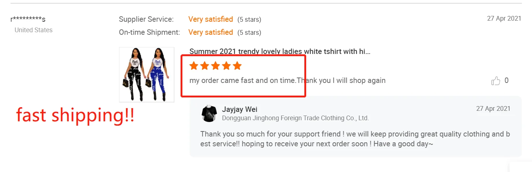Open Jayjay Wei's black t-shirt avatar
This screenshot has height=172, width=532.
209,113
